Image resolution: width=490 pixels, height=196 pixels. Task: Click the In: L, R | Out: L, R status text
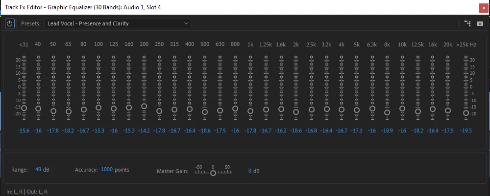[x=27, y=192]
